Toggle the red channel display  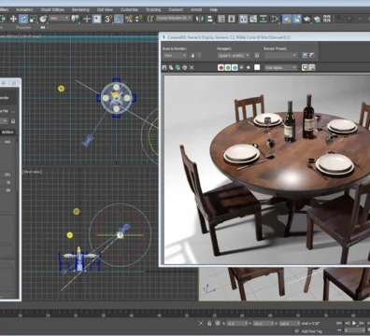[x=221, y=67]
